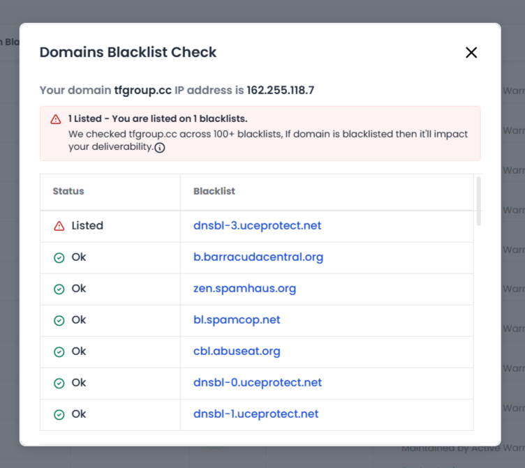This screenshot has width=525, height=468.
Task: Click the Blacklist column header
Action: [x=214, y=191]
